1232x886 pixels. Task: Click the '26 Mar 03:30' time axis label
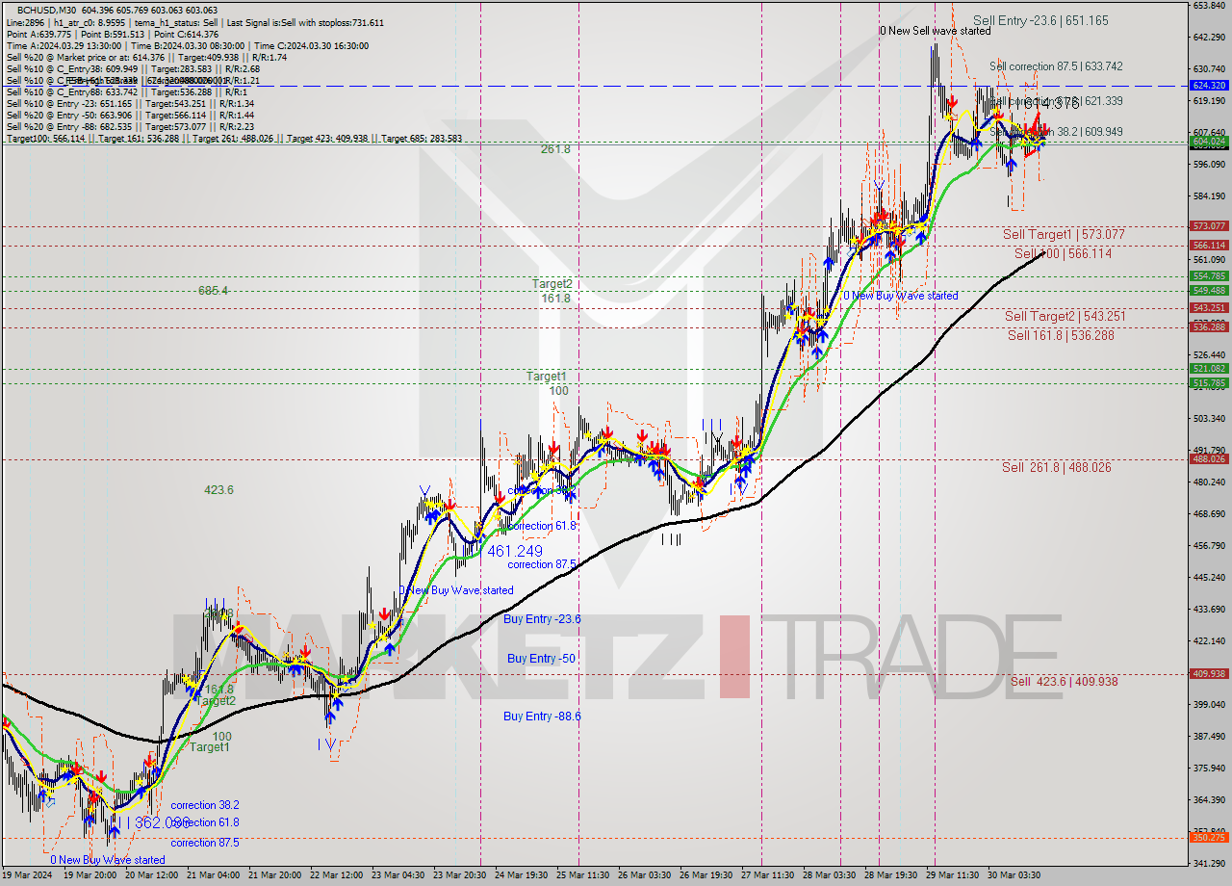click(x=644, y=875)
